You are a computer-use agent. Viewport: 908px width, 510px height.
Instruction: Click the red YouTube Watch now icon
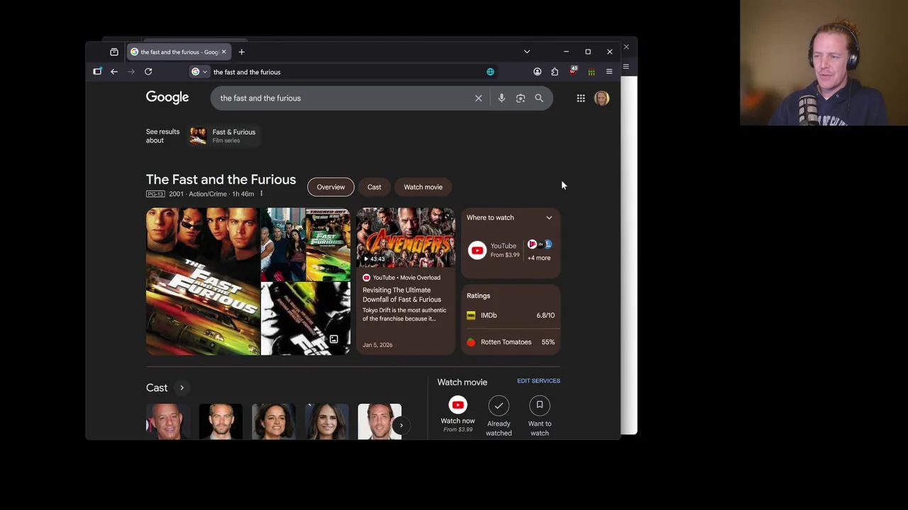point(458,405)
